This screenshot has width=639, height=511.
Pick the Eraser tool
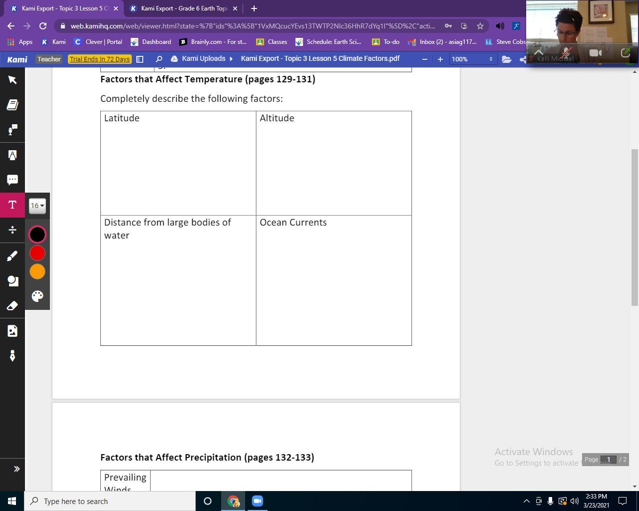point(12,306)
